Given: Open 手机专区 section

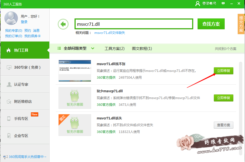Looking at the screenshot, I should [x=25, y=119].
